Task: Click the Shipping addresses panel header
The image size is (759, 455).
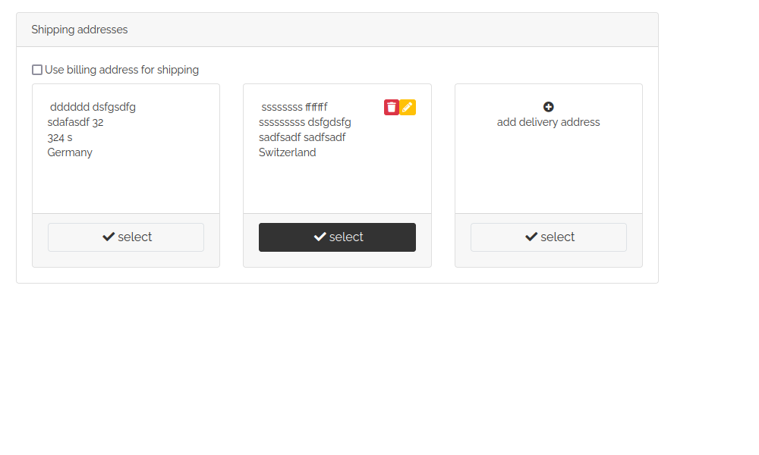Action: (337, 30)
